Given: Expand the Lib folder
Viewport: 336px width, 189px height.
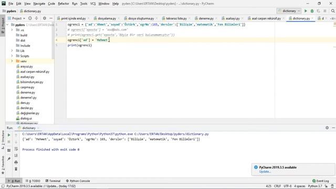Looking at the screenshot, I should point(12,51).
